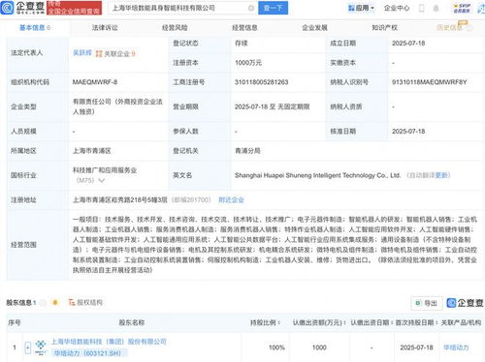Click the 股东信息 info circle icon
The image size is (485, 362).
(43, 303)
